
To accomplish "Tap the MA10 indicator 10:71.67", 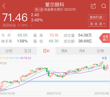I will click(x=14, y=58).
